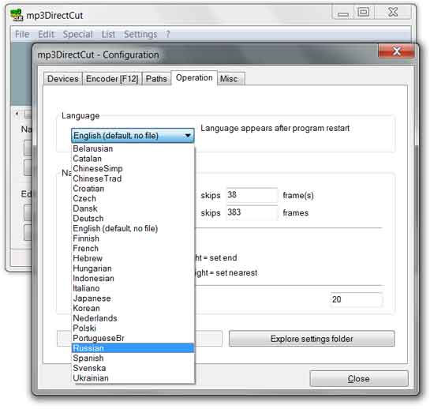Click the skips field containing 38
Screen dimensions: 434x409
click(x=252, y=195)
